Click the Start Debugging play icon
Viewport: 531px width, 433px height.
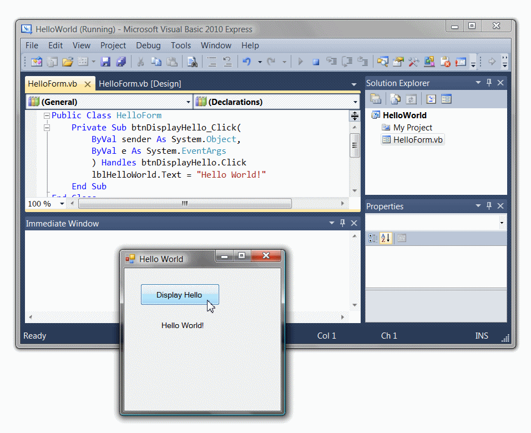(x=300, y=62)
